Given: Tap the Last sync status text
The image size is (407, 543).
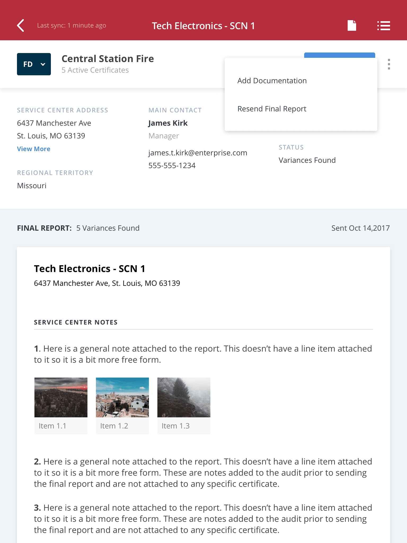Looking at the screenshot, I should [72, 25].
